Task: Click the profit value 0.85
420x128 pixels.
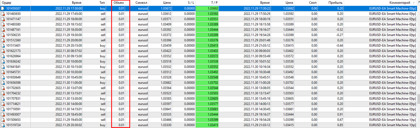Action: point(340,125)
